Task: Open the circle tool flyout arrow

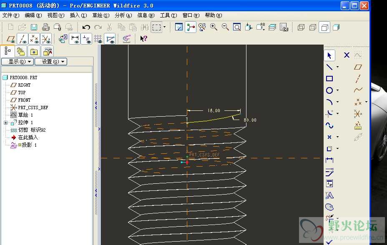Action: point(338,90)
